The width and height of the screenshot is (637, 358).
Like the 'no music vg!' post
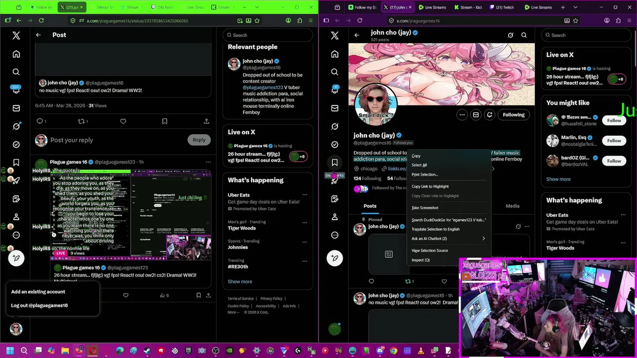pyautogui.click(x=123, y=121)
